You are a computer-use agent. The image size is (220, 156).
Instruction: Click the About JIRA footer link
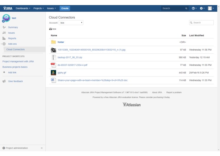pyautogui.click(x=157, y=92)
